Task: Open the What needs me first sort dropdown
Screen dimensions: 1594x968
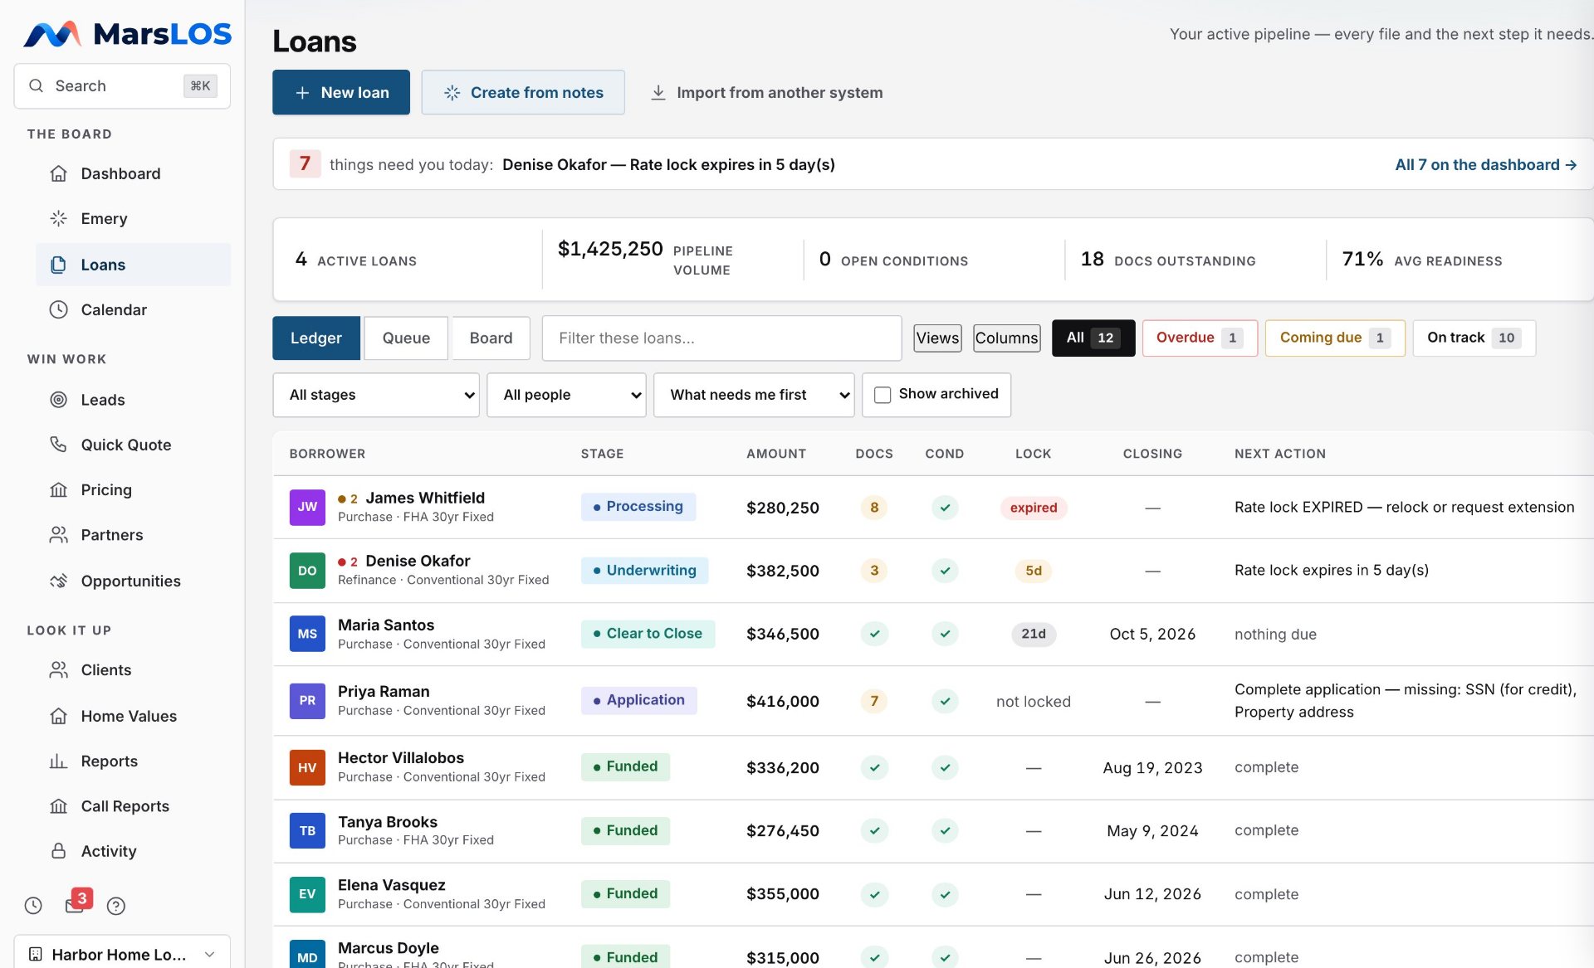Action: tap(754, 395)
